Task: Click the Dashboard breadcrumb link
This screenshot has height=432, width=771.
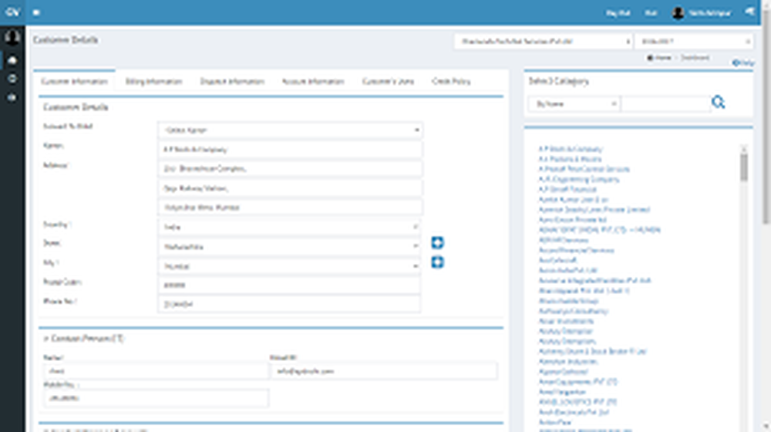Action: [695, 58]
